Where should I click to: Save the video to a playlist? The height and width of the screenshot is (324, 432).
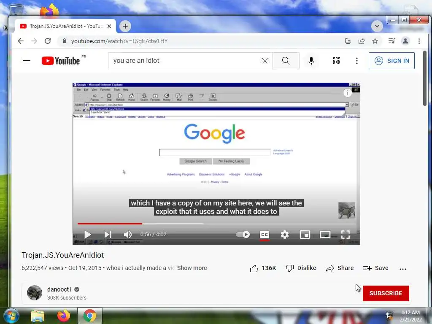[376, 268]
